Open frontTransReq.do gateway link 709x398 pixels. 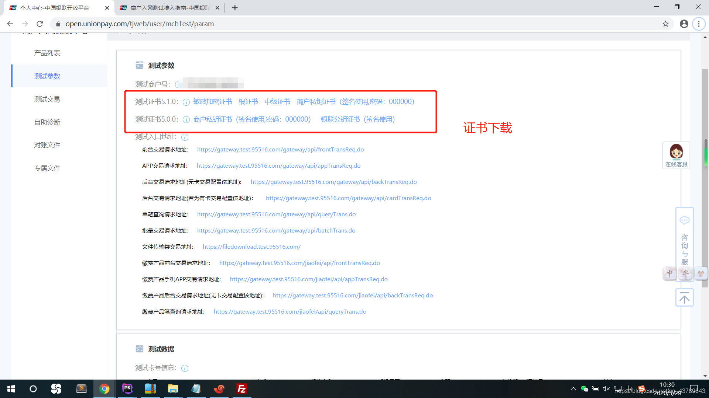[280, 149]
